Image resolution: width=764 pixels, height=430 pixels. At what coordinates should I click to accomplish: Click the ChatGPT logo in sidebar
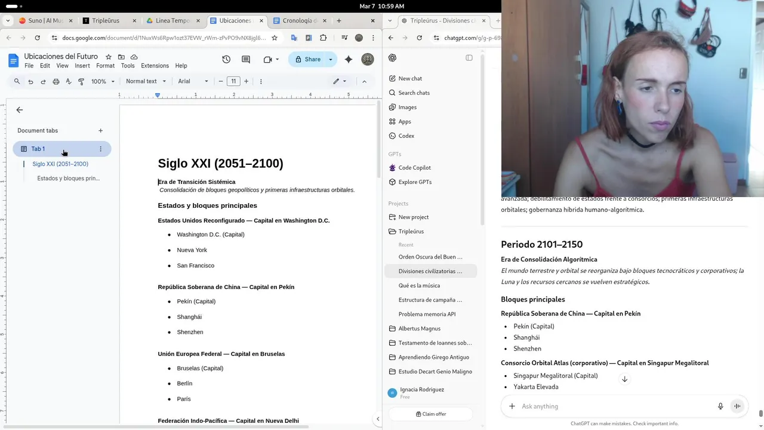click(392, 58)
